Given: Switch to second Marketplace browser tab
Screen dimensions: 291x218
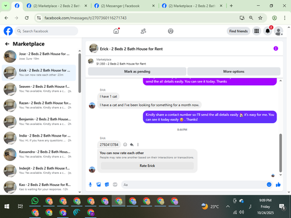Looking at the screenshot, I should (56, 6).
